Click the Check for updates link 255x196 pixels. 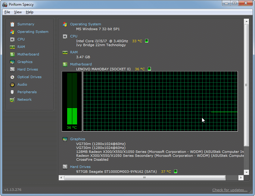230,190
